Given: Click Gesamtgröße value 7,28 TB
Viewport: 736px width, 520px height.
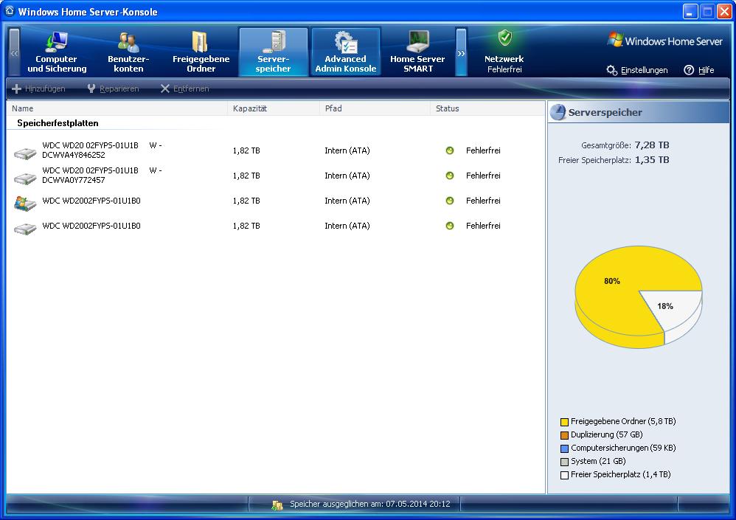Looking at the screenshot, I should [652, 145].
